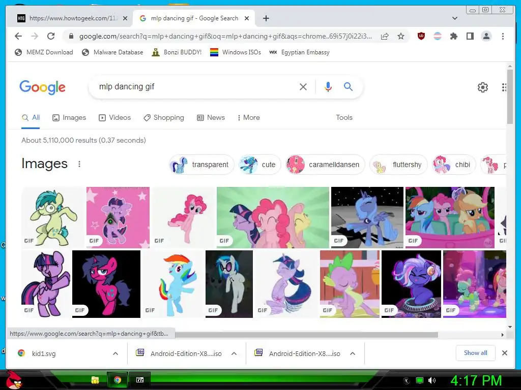Switch to Chrome in the taskbar

pos(117,380)
